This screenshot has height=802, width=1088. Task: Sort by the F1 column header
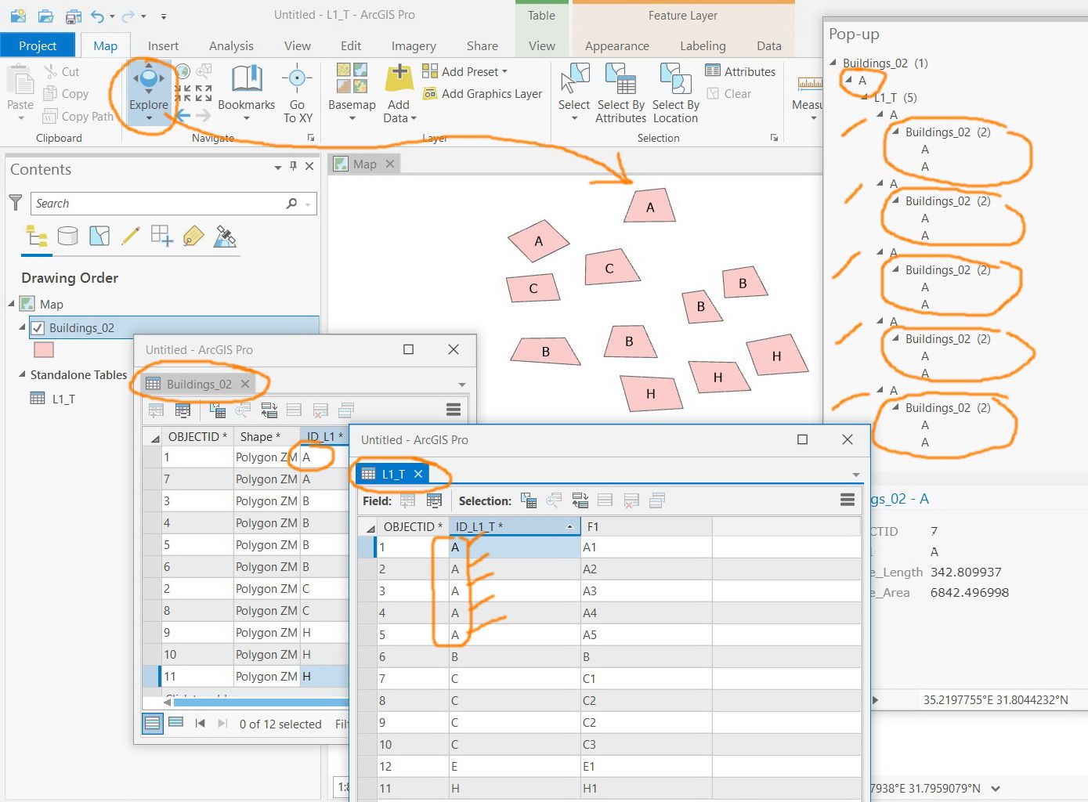tap(646, 526)
